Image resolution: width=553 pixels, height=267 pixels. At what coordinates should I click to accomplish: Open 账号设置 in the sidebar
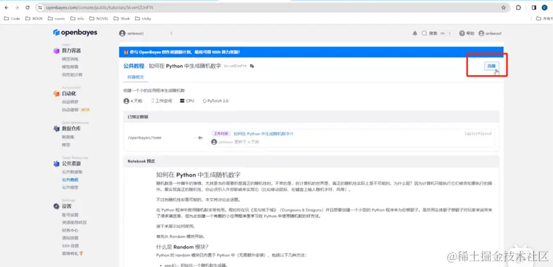(x=70, y=215)
